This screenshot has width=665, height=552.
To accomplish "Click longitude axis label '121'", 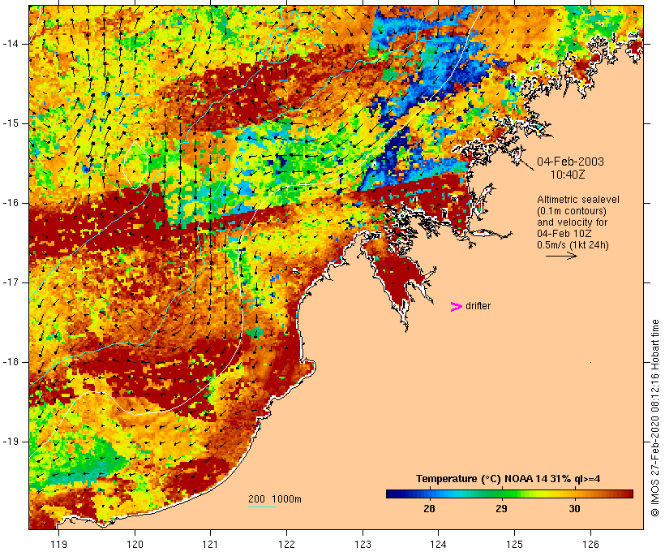I will (x=210, y=544).
